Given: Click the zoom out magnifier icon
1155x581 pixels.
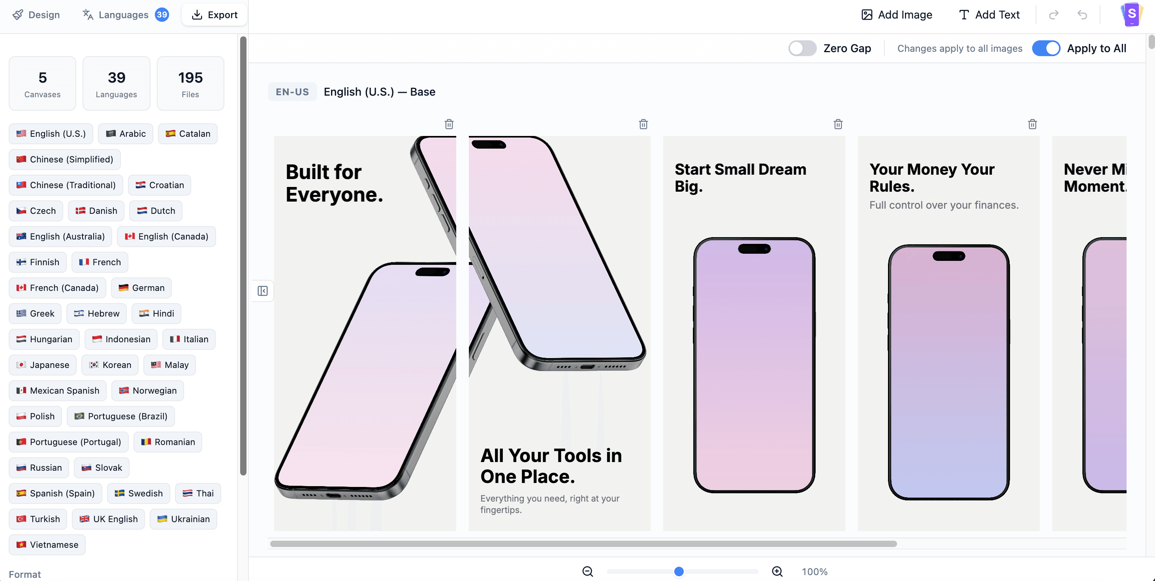Looking at the screenshot, I should click(587, 571).
